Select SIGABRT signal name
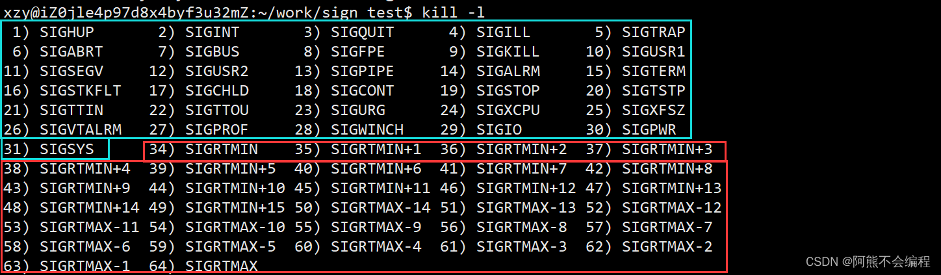 (x=71, y=51)
